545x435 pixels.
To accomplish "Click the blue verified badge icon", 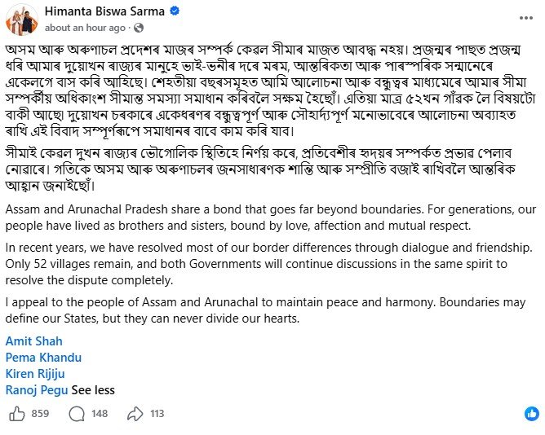I will coord(175,11).
